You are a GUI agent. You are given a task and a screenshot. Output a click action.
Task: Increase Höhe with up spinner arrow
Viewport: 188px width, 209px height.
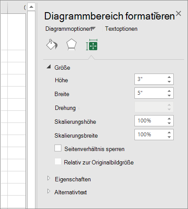click(169, 77)
